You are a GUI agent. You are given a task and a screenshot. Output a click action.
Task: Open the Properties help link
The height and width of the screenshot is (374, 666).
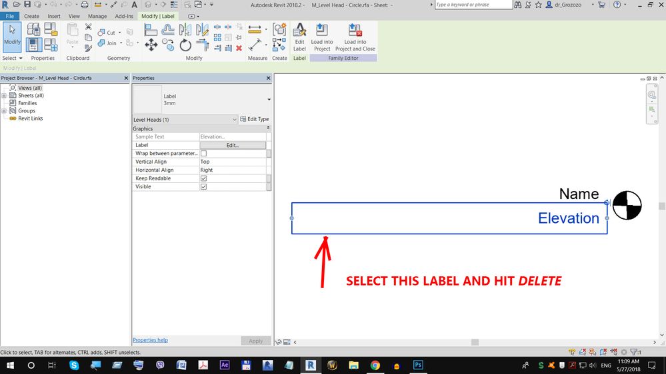(x=151, y=340)
